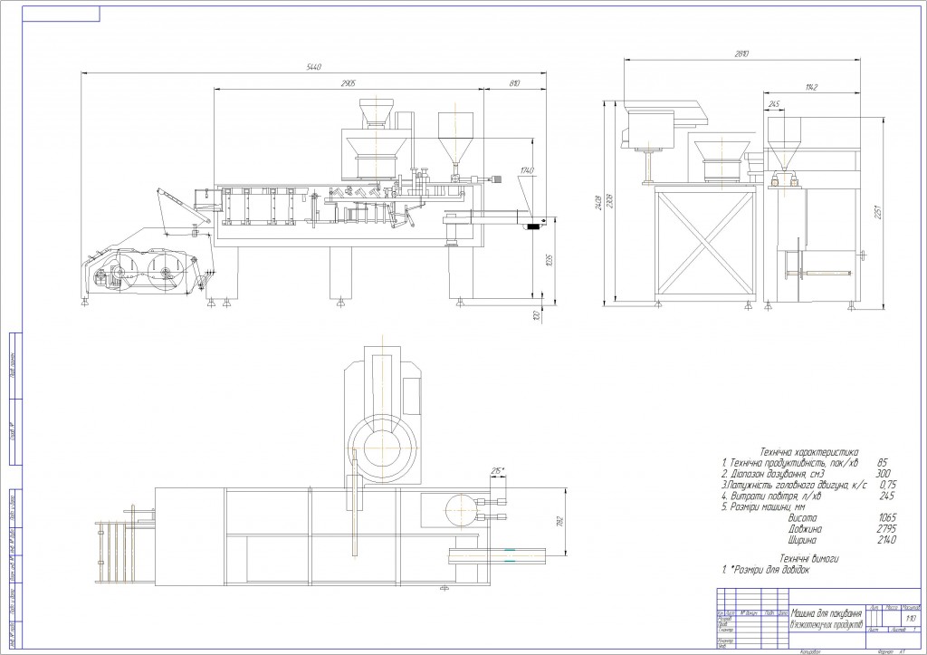Select the motor power value 0,75
Viewport: 927px width, 655px height.
click(x=887, y=486)
